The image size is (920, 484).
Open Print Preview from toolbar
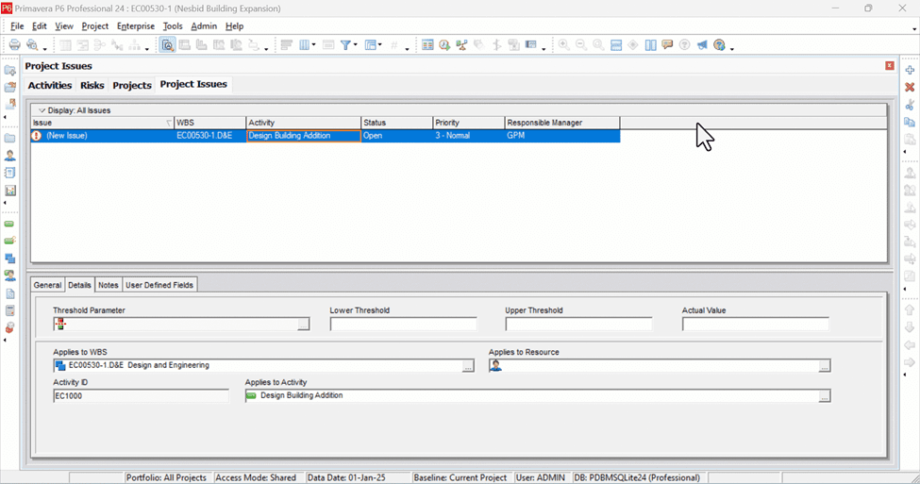point(32,45)
